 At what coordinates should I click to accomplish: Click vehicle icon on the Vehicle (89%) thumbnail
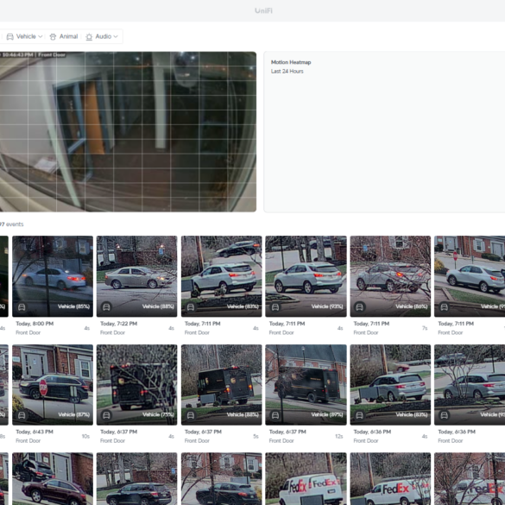[x=275, y=415]
